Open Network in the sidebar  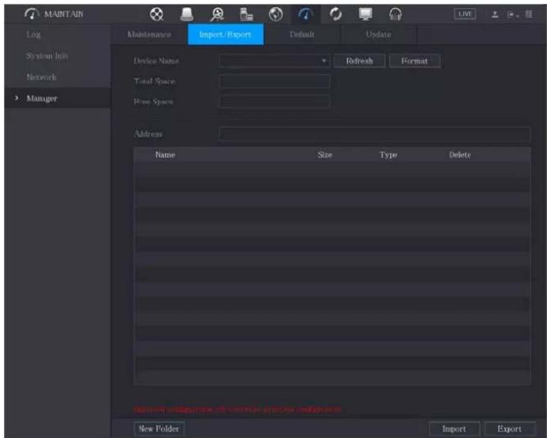[x=41, y=77]
